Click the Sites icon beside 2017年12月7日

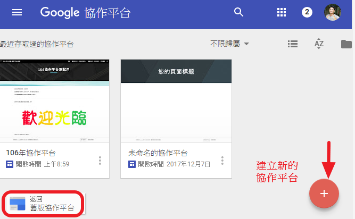coord(132,164)
